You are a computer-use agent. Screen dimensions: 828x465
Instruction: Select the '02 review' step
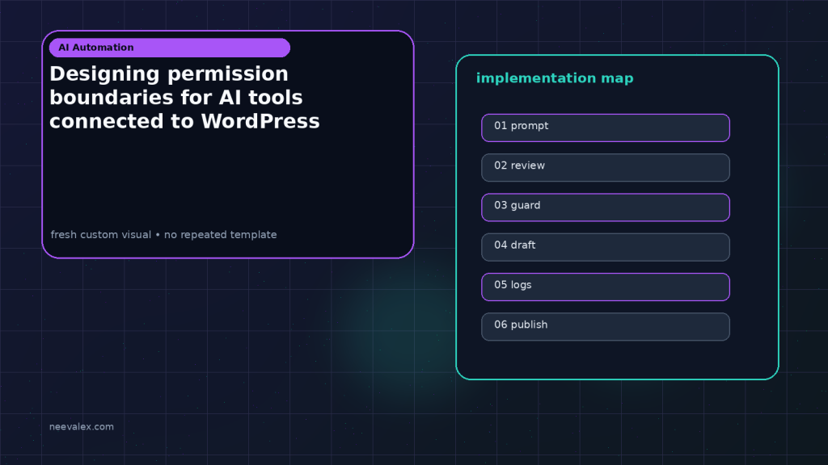(605, 168)
